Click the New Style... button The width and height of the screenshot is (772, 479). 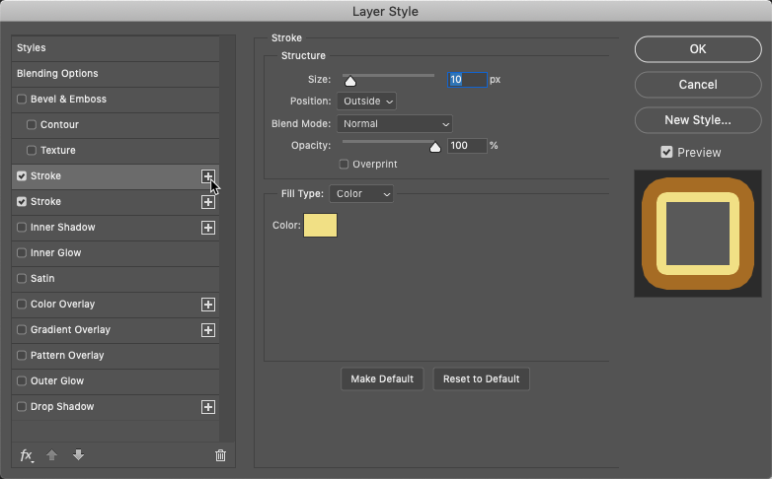(x=698, y=120)
